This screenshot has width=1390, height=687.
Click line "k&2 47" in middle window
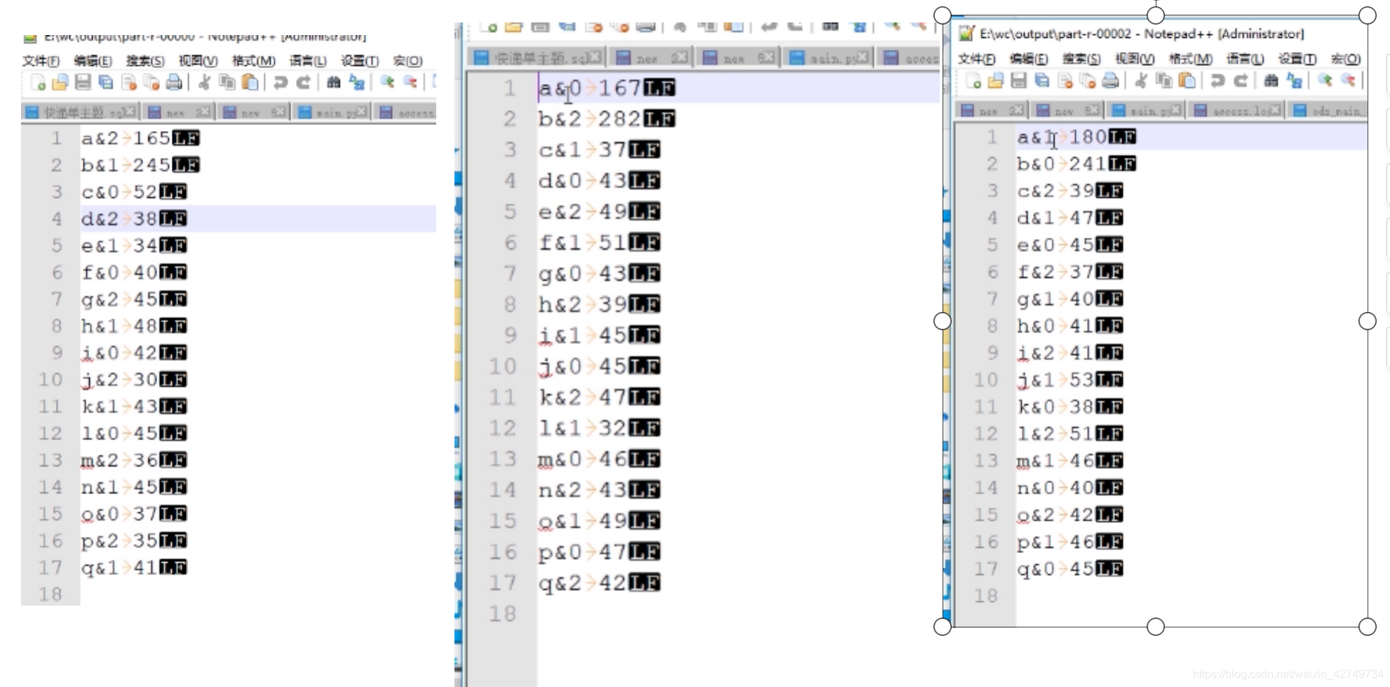tap(599, 397)
